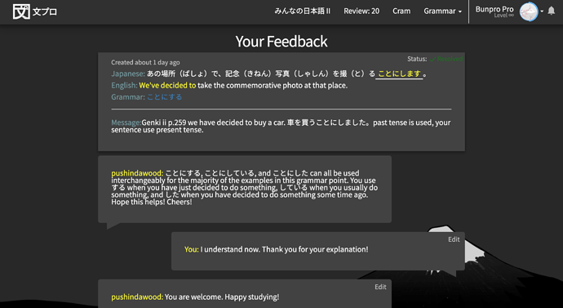Click pushindawood's name in the explanation reply
The width and height of the screenshot is (563, 308).
tap(137, 173)
